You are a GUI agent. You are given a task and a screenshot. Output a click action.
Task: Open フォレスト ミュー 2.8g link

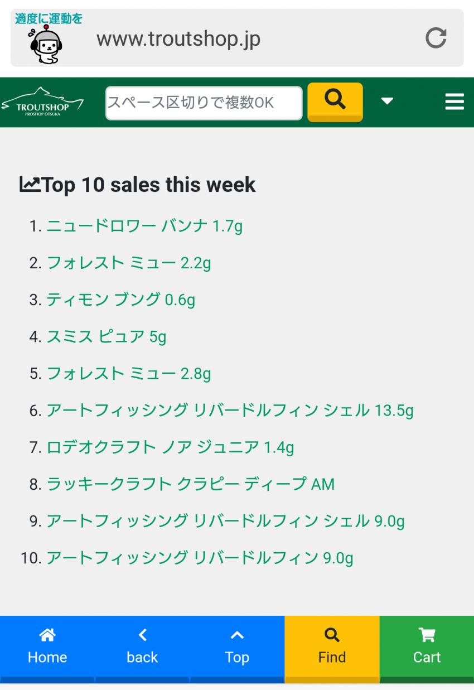point(129,373)
